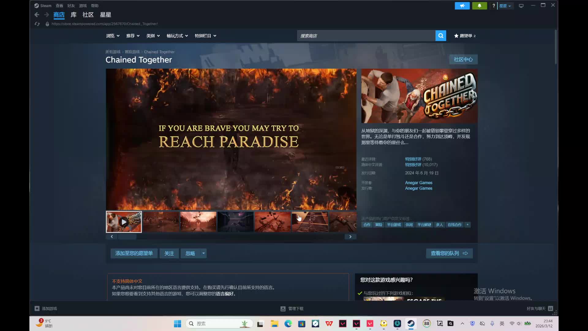Image resolution: width=588 pixels, height=331 pixels.
Task: Open the Friends & Chat icon
Action: coord(550,308)
